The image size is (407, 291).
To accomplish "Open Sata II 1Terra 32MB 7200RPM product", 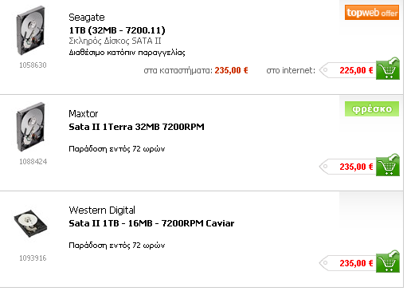I will [x=136, y=127].
